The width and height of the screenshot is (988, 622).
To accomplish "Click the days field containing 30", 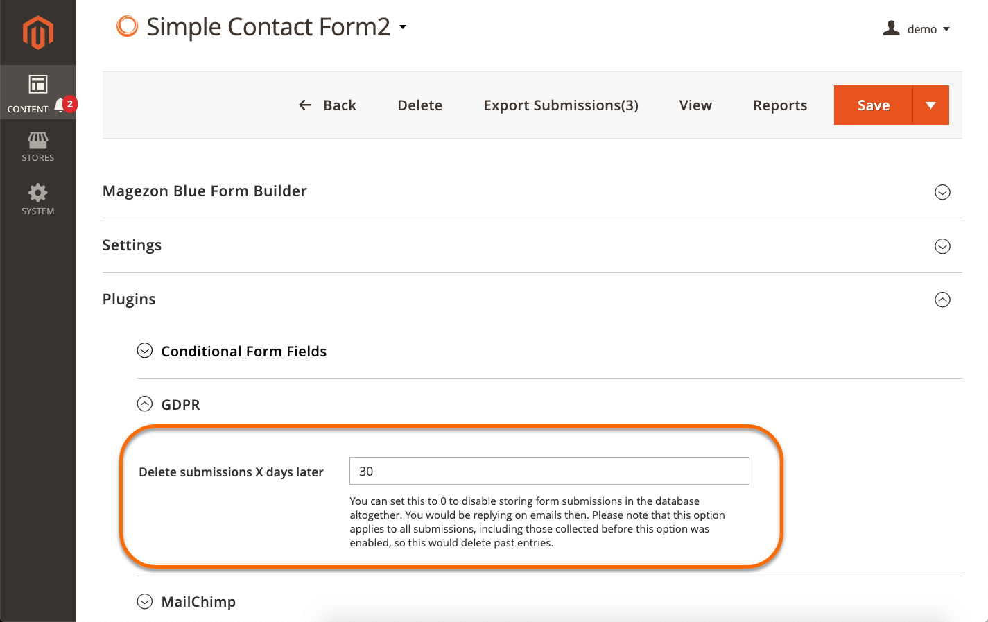I will click(548, 471).
